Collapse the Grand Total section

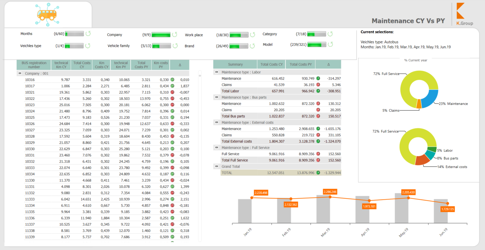pyautogui.click(x=217, y=166)
